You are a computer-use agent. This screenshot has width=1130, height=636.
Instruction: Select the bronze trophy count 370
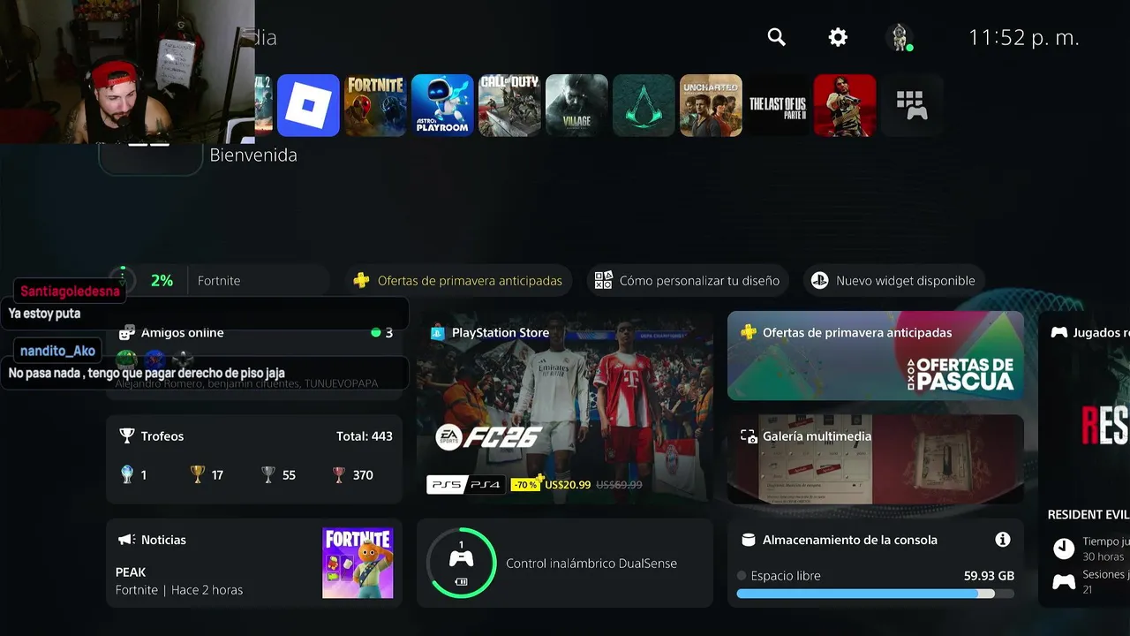point(353,474)
